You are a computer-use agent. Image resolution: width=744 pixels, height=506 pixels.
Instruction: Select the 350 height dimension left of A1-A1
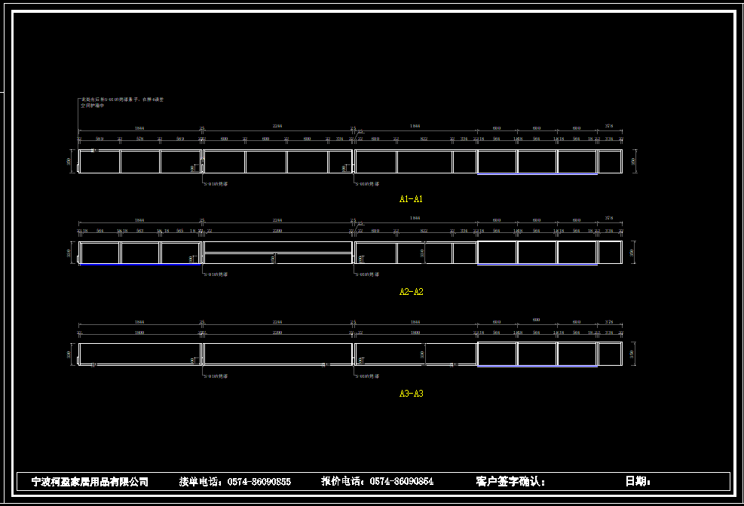(x=69, y=161)
